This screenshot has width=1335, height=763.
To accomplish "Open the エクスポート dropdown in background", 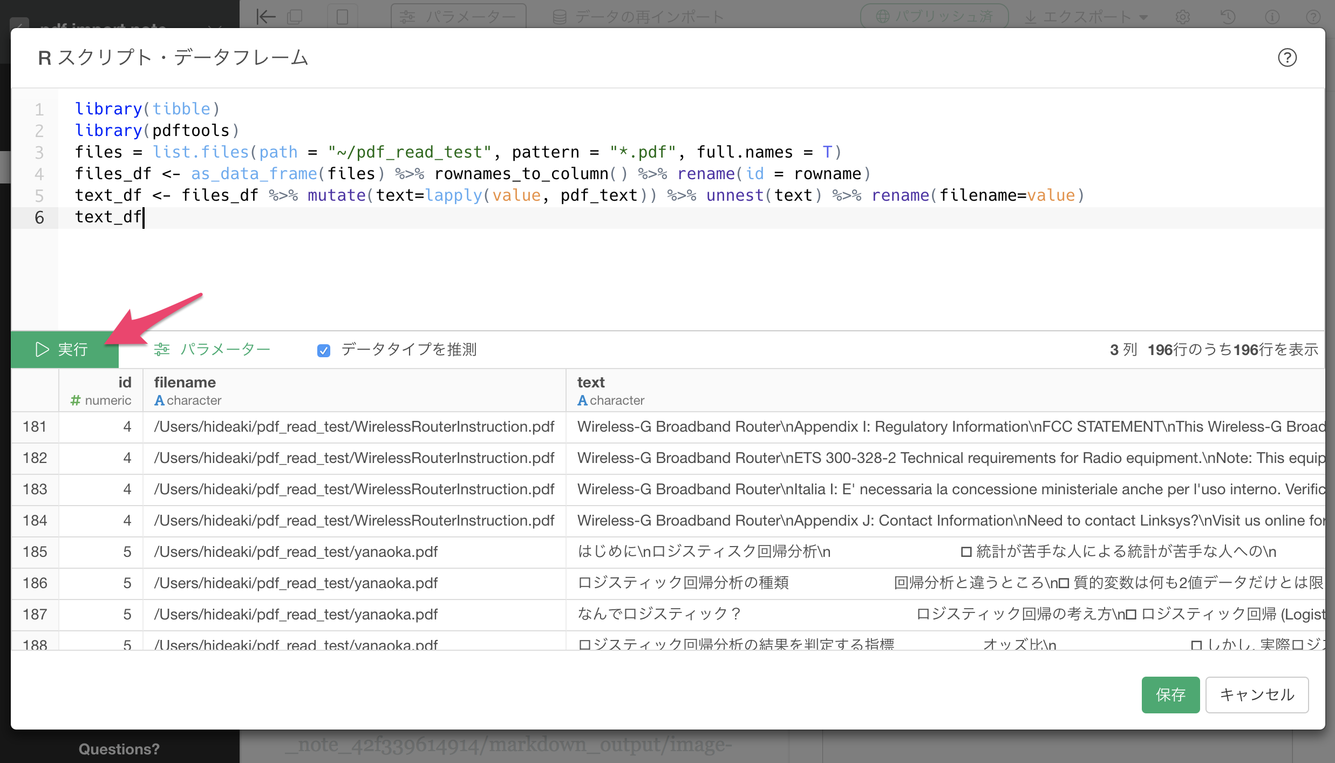I will [1086, 17].
